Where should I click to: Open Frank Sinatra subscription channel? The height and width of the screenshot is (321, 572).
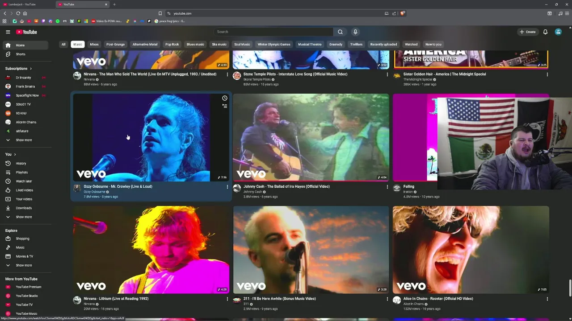pos(26,86)
